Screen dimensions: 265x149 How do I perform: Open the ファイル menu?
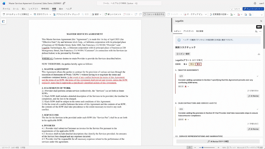(6, 9)
